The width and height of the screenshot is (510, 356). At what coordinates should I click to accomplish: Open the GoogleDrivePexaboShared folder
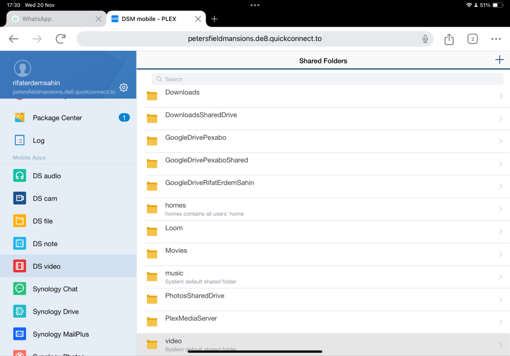323,164
